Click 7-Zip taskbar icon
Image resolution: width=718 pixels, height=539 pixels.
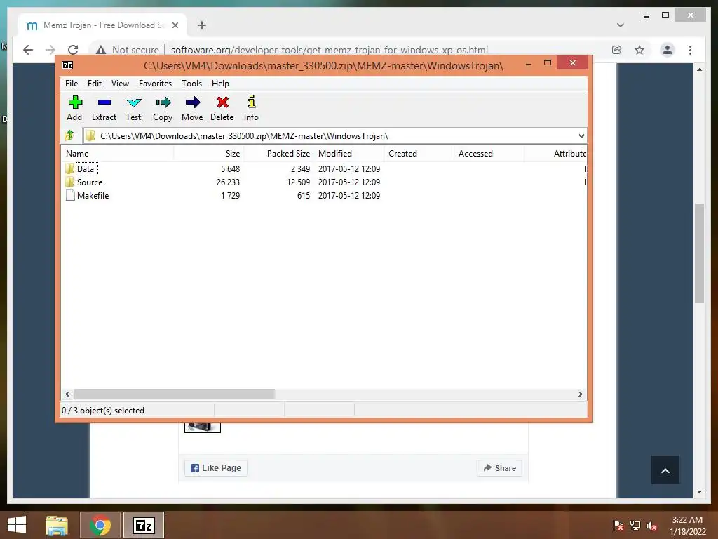[x=144, y=525]
